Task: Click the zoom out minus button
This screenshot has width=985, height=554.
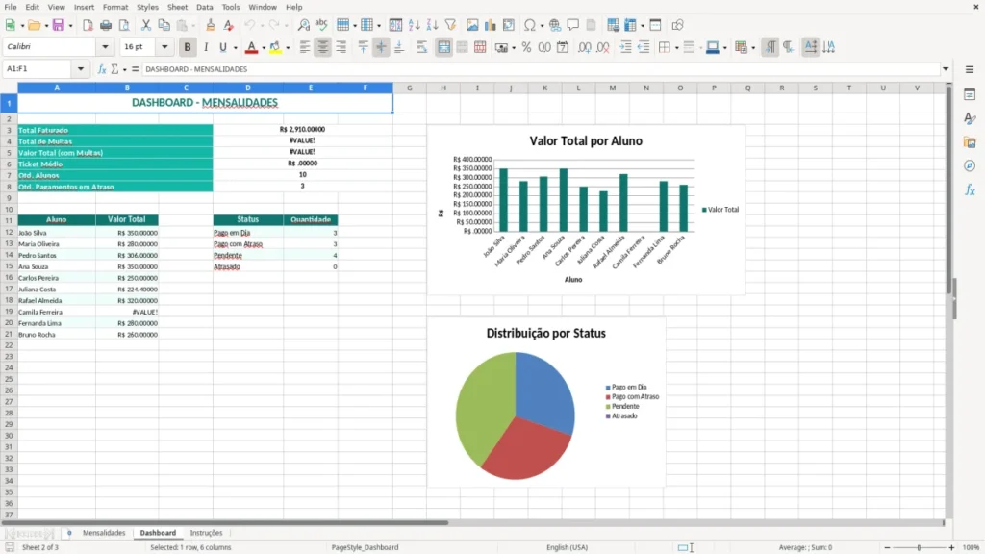Action: (x=887, y=547)
